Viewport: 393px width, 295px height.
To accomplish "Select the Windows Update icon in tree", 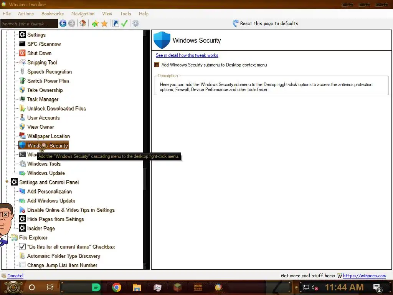I will pyautogui.click(x=22, y=173).
